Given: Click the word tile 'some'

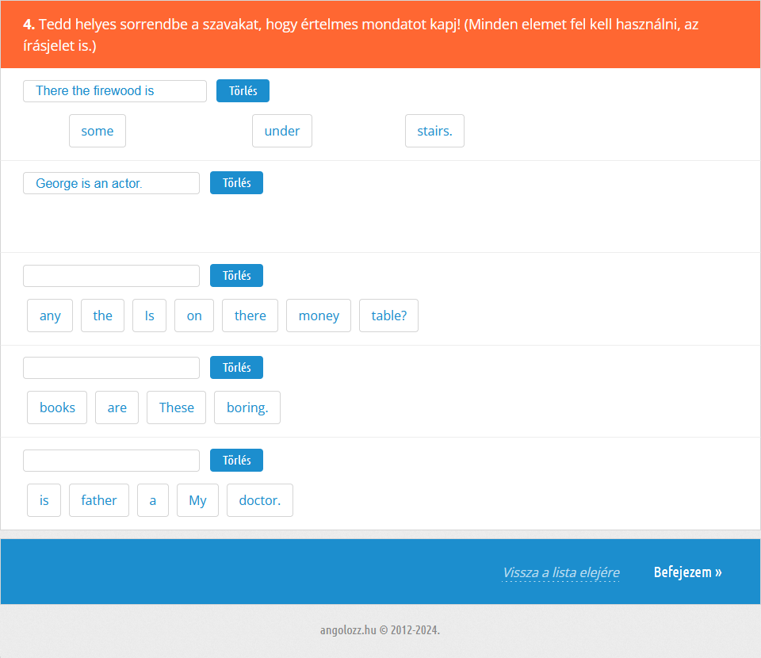Looking at the screenshot, I should click(x=98, y=131).
